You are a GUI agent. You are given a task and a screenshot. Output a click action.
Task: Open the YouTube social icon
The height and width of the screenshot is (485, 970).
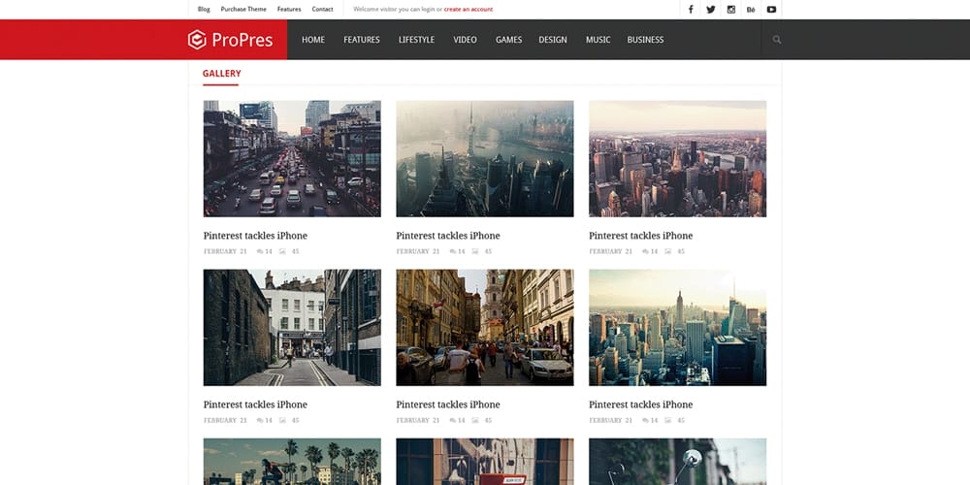tap(771, 10)
